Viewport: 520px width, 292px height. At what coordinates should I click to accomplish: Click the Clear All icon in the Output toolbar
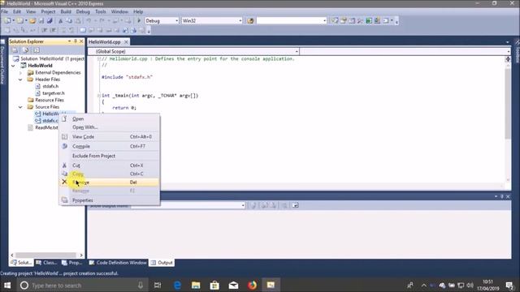[284, 205]
